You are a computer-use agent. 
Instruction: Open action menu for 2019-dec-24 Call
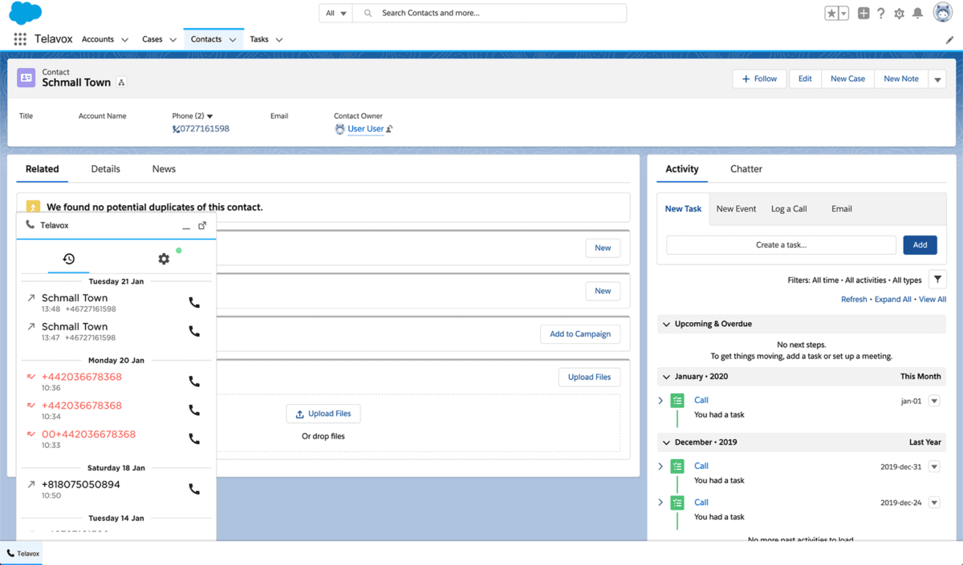click(934, 502)
